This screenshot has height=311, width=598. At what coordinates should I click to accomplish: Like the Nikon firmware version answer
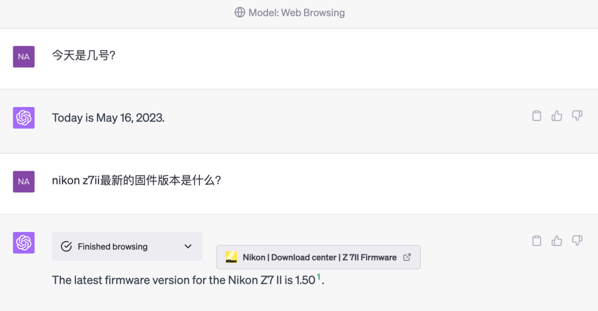(557, 240)
